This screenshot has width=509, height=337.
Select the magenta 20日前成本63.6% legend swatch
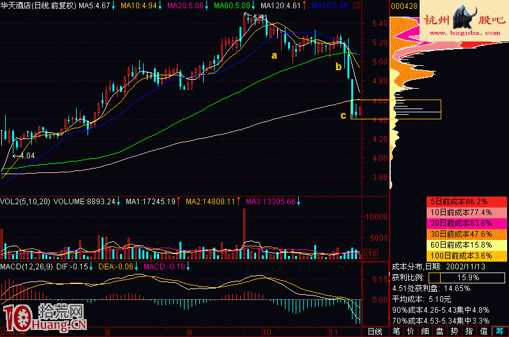tap(467, 223)
